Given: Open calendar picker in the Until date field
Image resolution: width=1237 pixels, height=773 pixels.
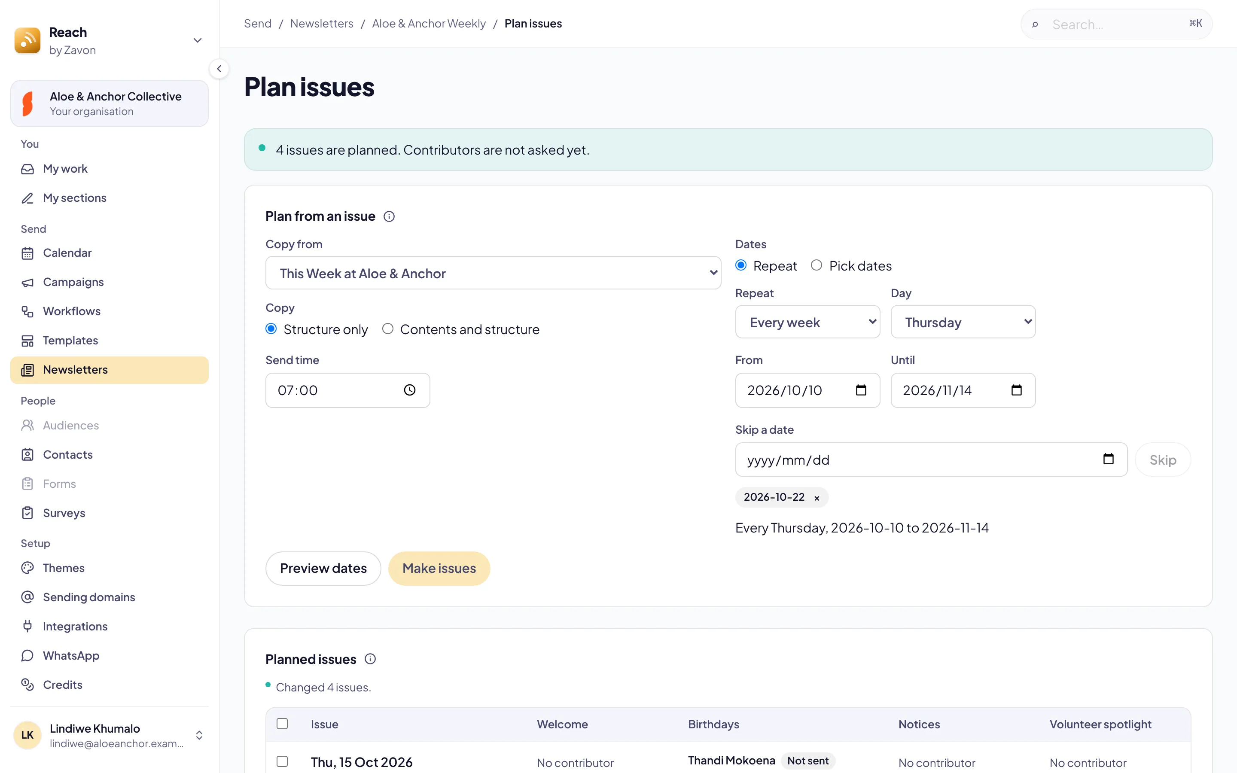Looking at the screenshot, I should (1017, 390).
